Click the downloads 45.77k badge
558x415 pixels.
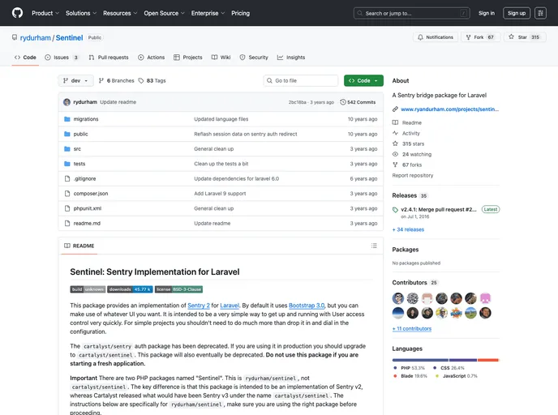tap(130, 289)
